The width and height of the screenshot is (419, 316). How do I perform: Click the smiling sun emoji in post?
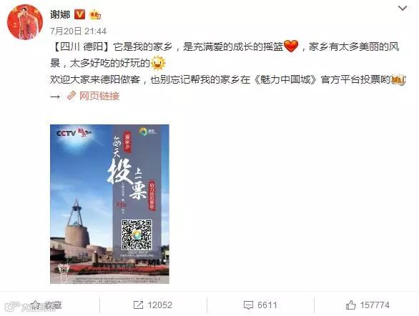pyautogui.click(x=158, y=63)
